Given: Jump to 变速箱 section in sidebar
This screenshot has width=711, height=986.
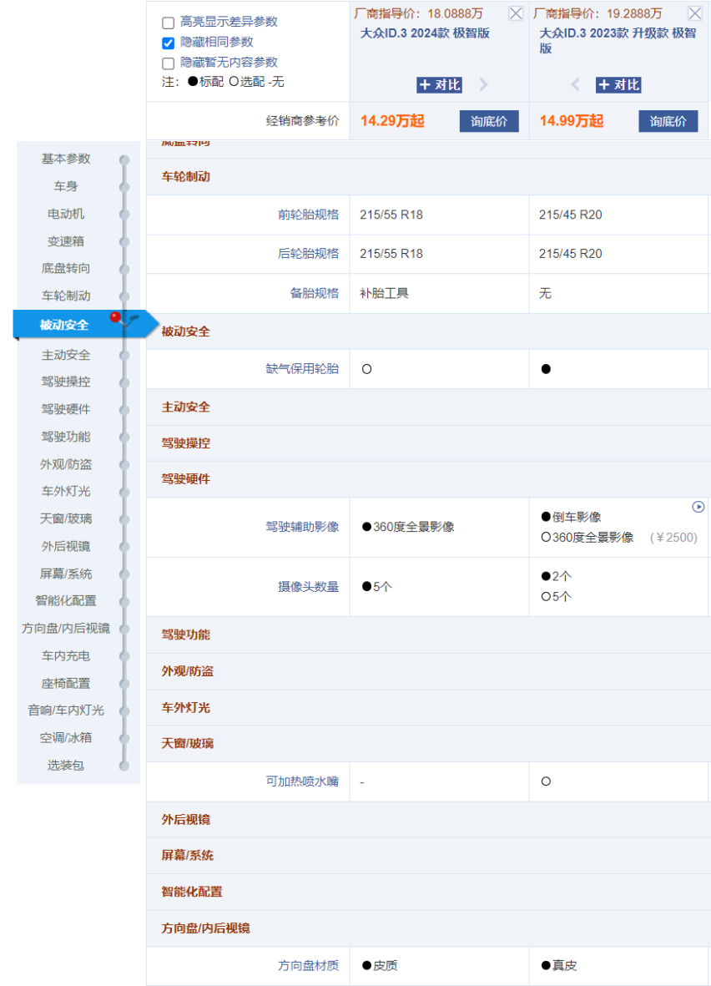Looking at the screenshot, I should [66, 241].
